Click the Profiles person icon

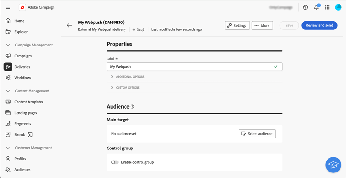coord(8,159)
